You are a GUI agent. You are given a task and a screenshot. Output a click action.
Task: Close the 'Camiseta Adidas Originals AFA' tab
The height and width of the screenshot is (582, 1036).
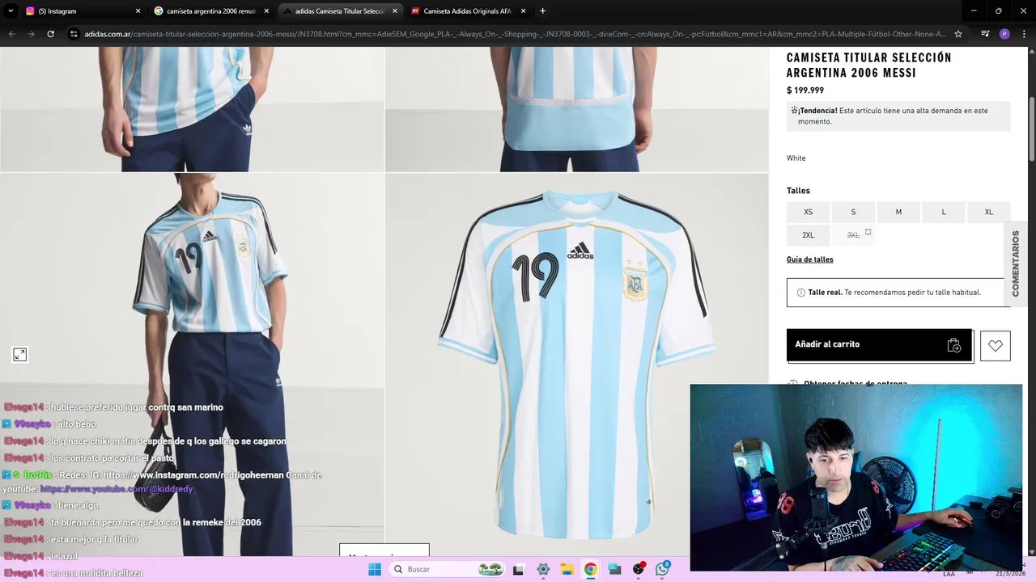tap(524, 11)
